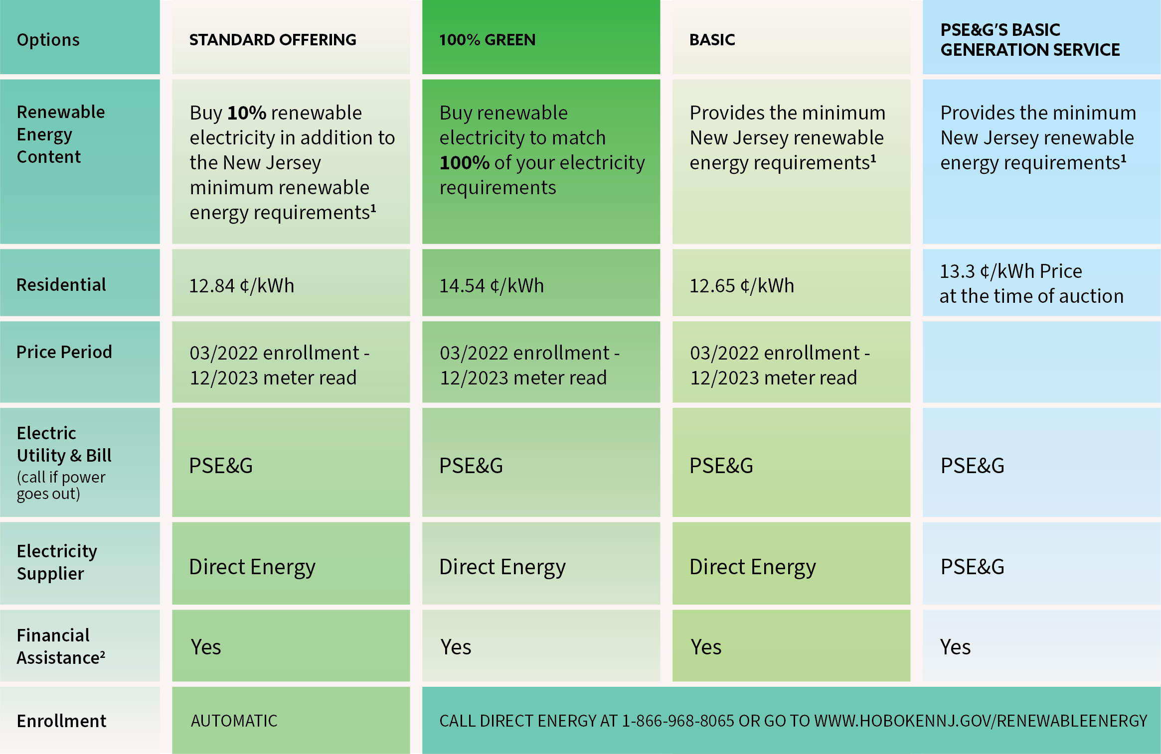
Task: Click 100% Green's '03/2022 enrollment - 12/2023' cell
Action: click(541, 362)
